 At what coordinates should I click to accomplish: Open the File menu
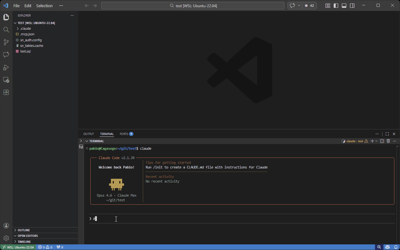pos(16,5)
